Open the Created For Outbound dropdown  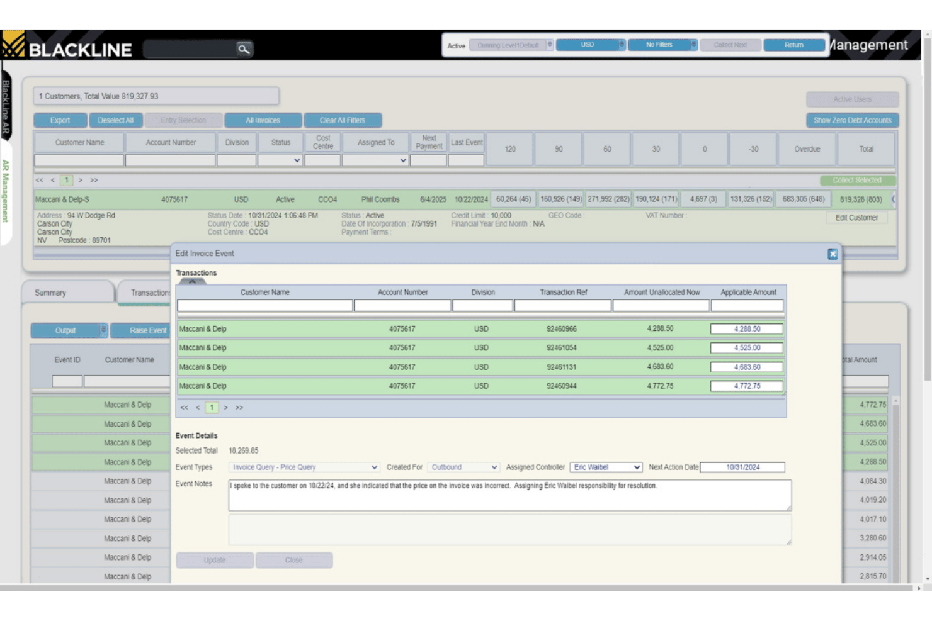[463, 467]
